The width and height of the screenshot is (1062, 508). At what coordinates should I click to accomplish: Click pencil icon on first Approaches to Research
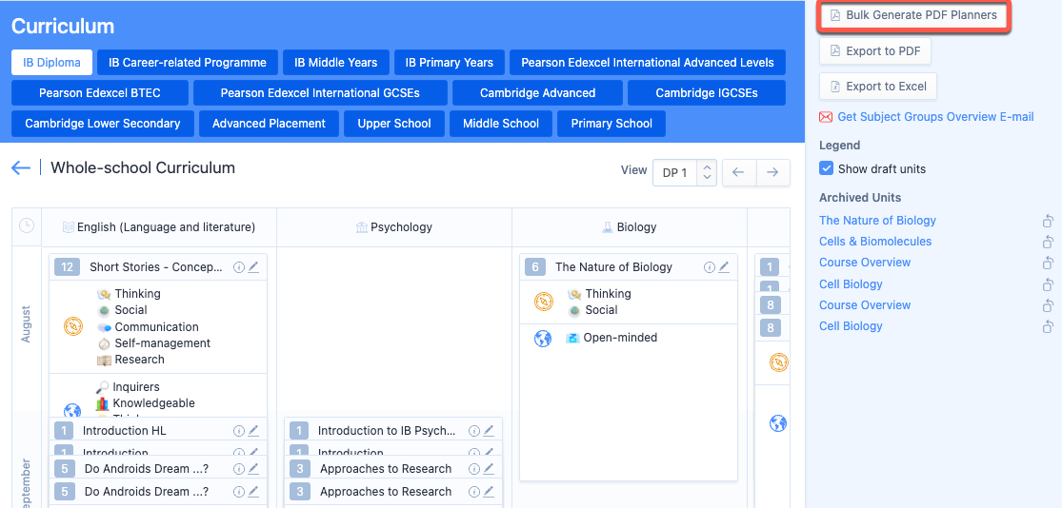point(489,469)
